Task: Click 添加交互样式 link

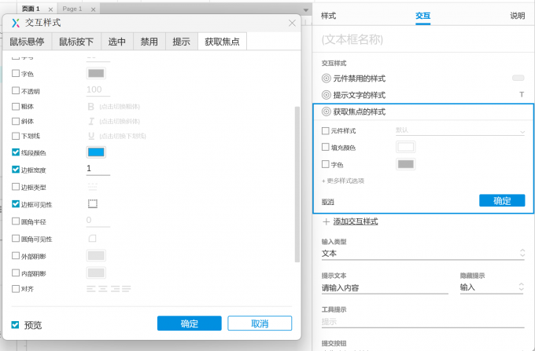Action: coord(356,221)
